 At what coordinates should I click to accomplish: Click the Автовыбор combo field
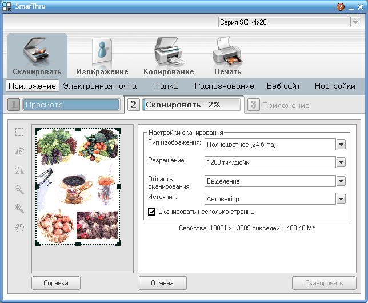coord(270,199)
